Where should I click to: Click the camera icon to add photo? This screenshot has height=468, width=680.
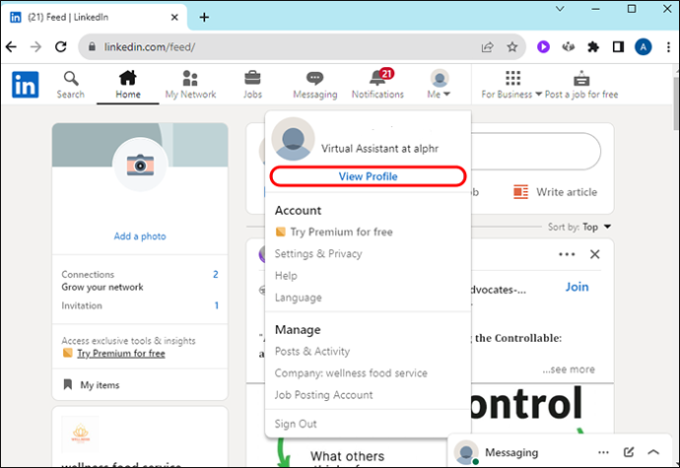(140, 165)
